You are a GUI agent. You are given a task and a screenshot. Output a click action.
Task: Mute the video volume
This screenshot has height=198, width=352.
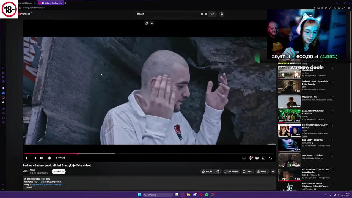pos(50,158)
